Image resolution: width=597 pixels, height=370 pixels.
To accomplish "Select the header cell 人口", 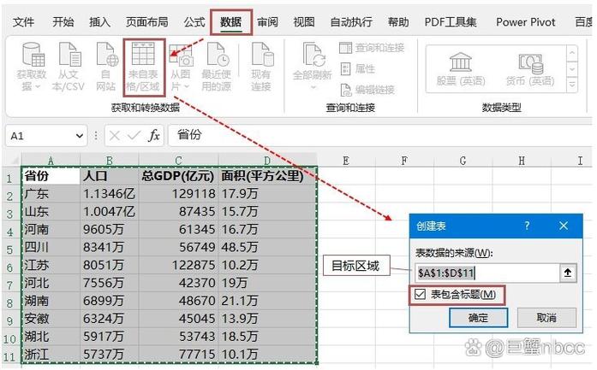I will pos(110,176).
